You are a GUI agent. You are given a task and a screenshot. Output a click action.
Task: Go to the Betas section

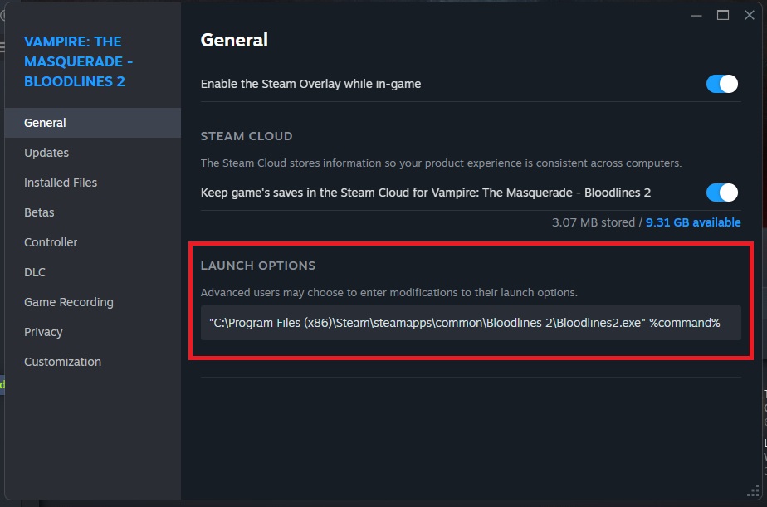tap(39, 212)
